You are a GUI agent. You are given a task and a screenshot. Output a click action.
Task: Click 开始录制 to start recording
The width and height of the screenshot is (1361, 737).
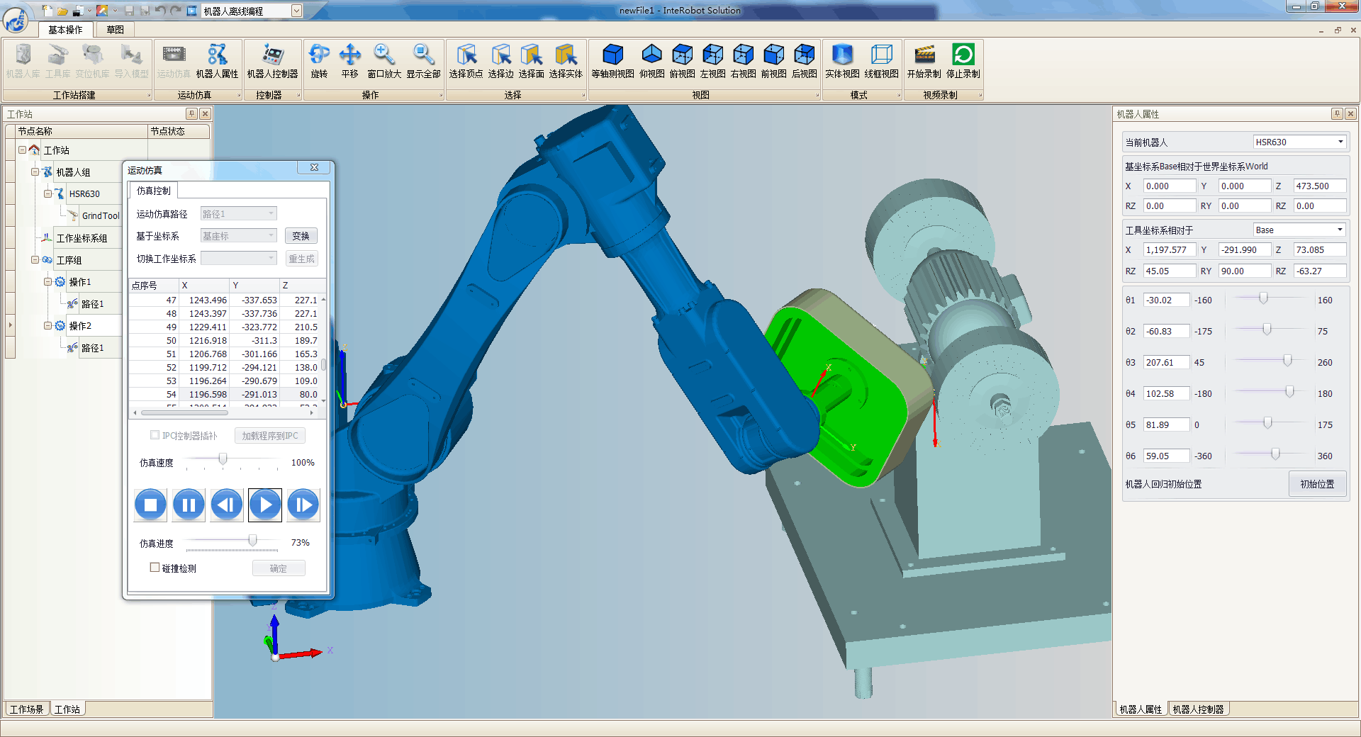click(924, 61)
